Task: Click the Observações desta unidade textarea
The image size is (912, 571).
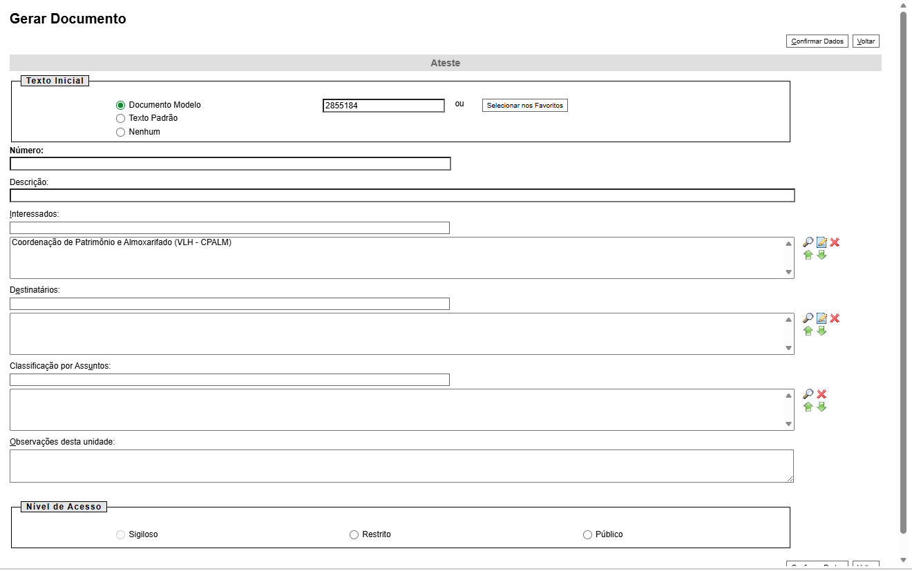Action: (401, 466)
